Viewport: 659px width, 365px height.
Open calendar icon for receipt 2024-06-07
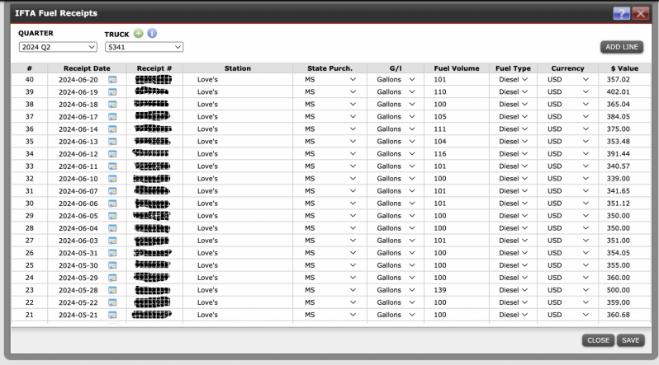click(112, 191)
